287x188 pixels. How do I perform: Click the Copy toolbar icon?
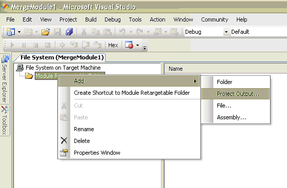point(95,32)
